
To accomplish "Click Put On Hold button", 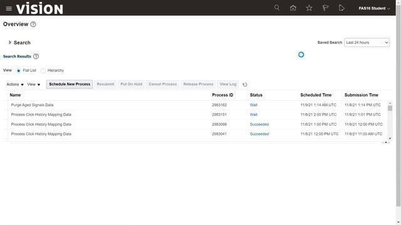I will point(132,84).
